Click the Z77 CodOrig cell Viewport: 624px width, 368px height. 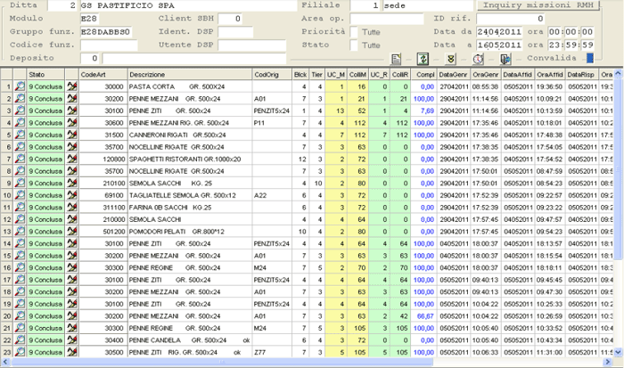click(272, 352)
